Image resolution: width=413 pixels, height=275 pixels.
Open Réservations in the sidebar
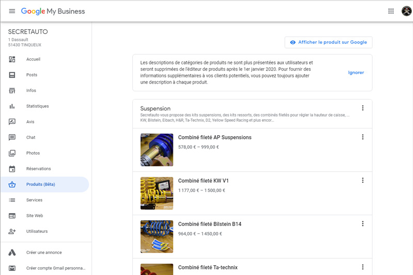(38, 169)
